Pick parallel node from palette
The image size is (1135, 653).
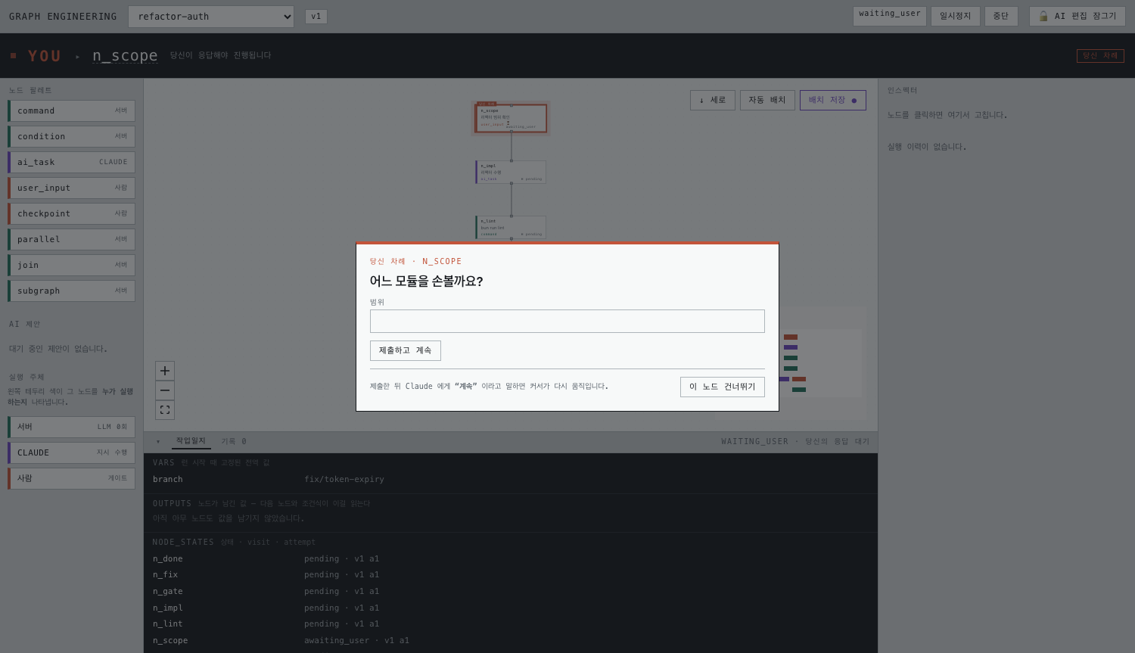[72, 239]
